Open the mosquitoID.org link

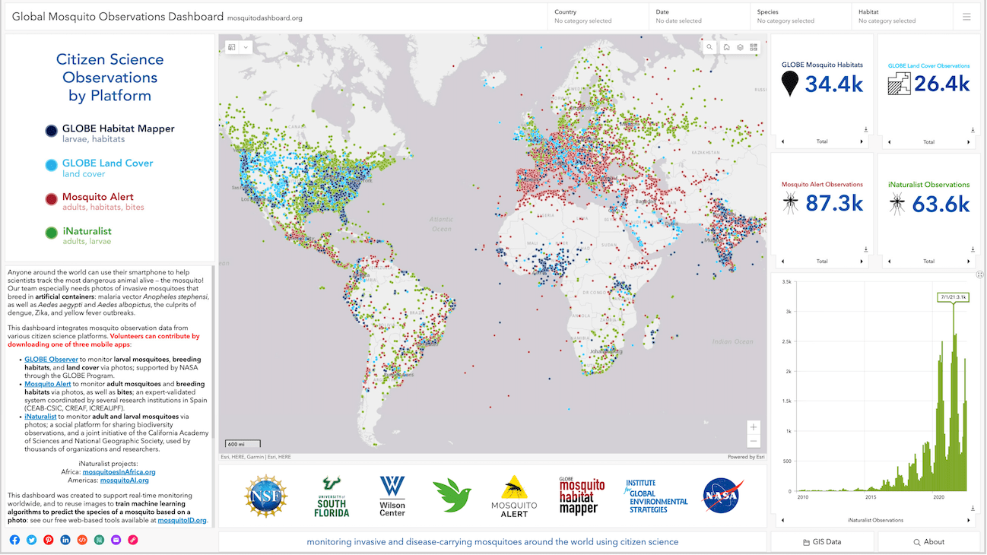click(182, 521)
